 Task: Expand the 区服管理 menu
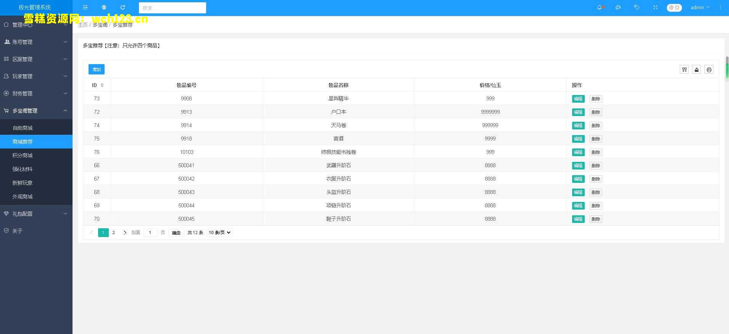[x=36, y=59]
